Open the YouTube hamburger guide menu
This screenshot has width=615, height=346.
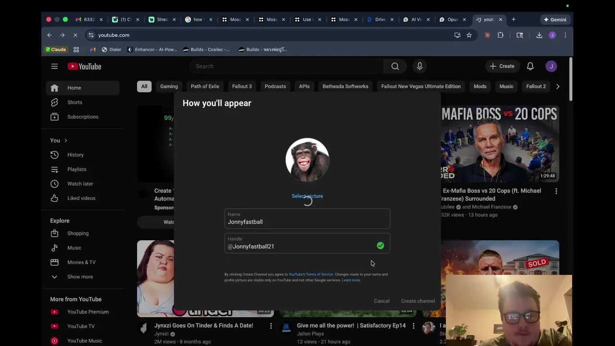[x=54, y=66]
